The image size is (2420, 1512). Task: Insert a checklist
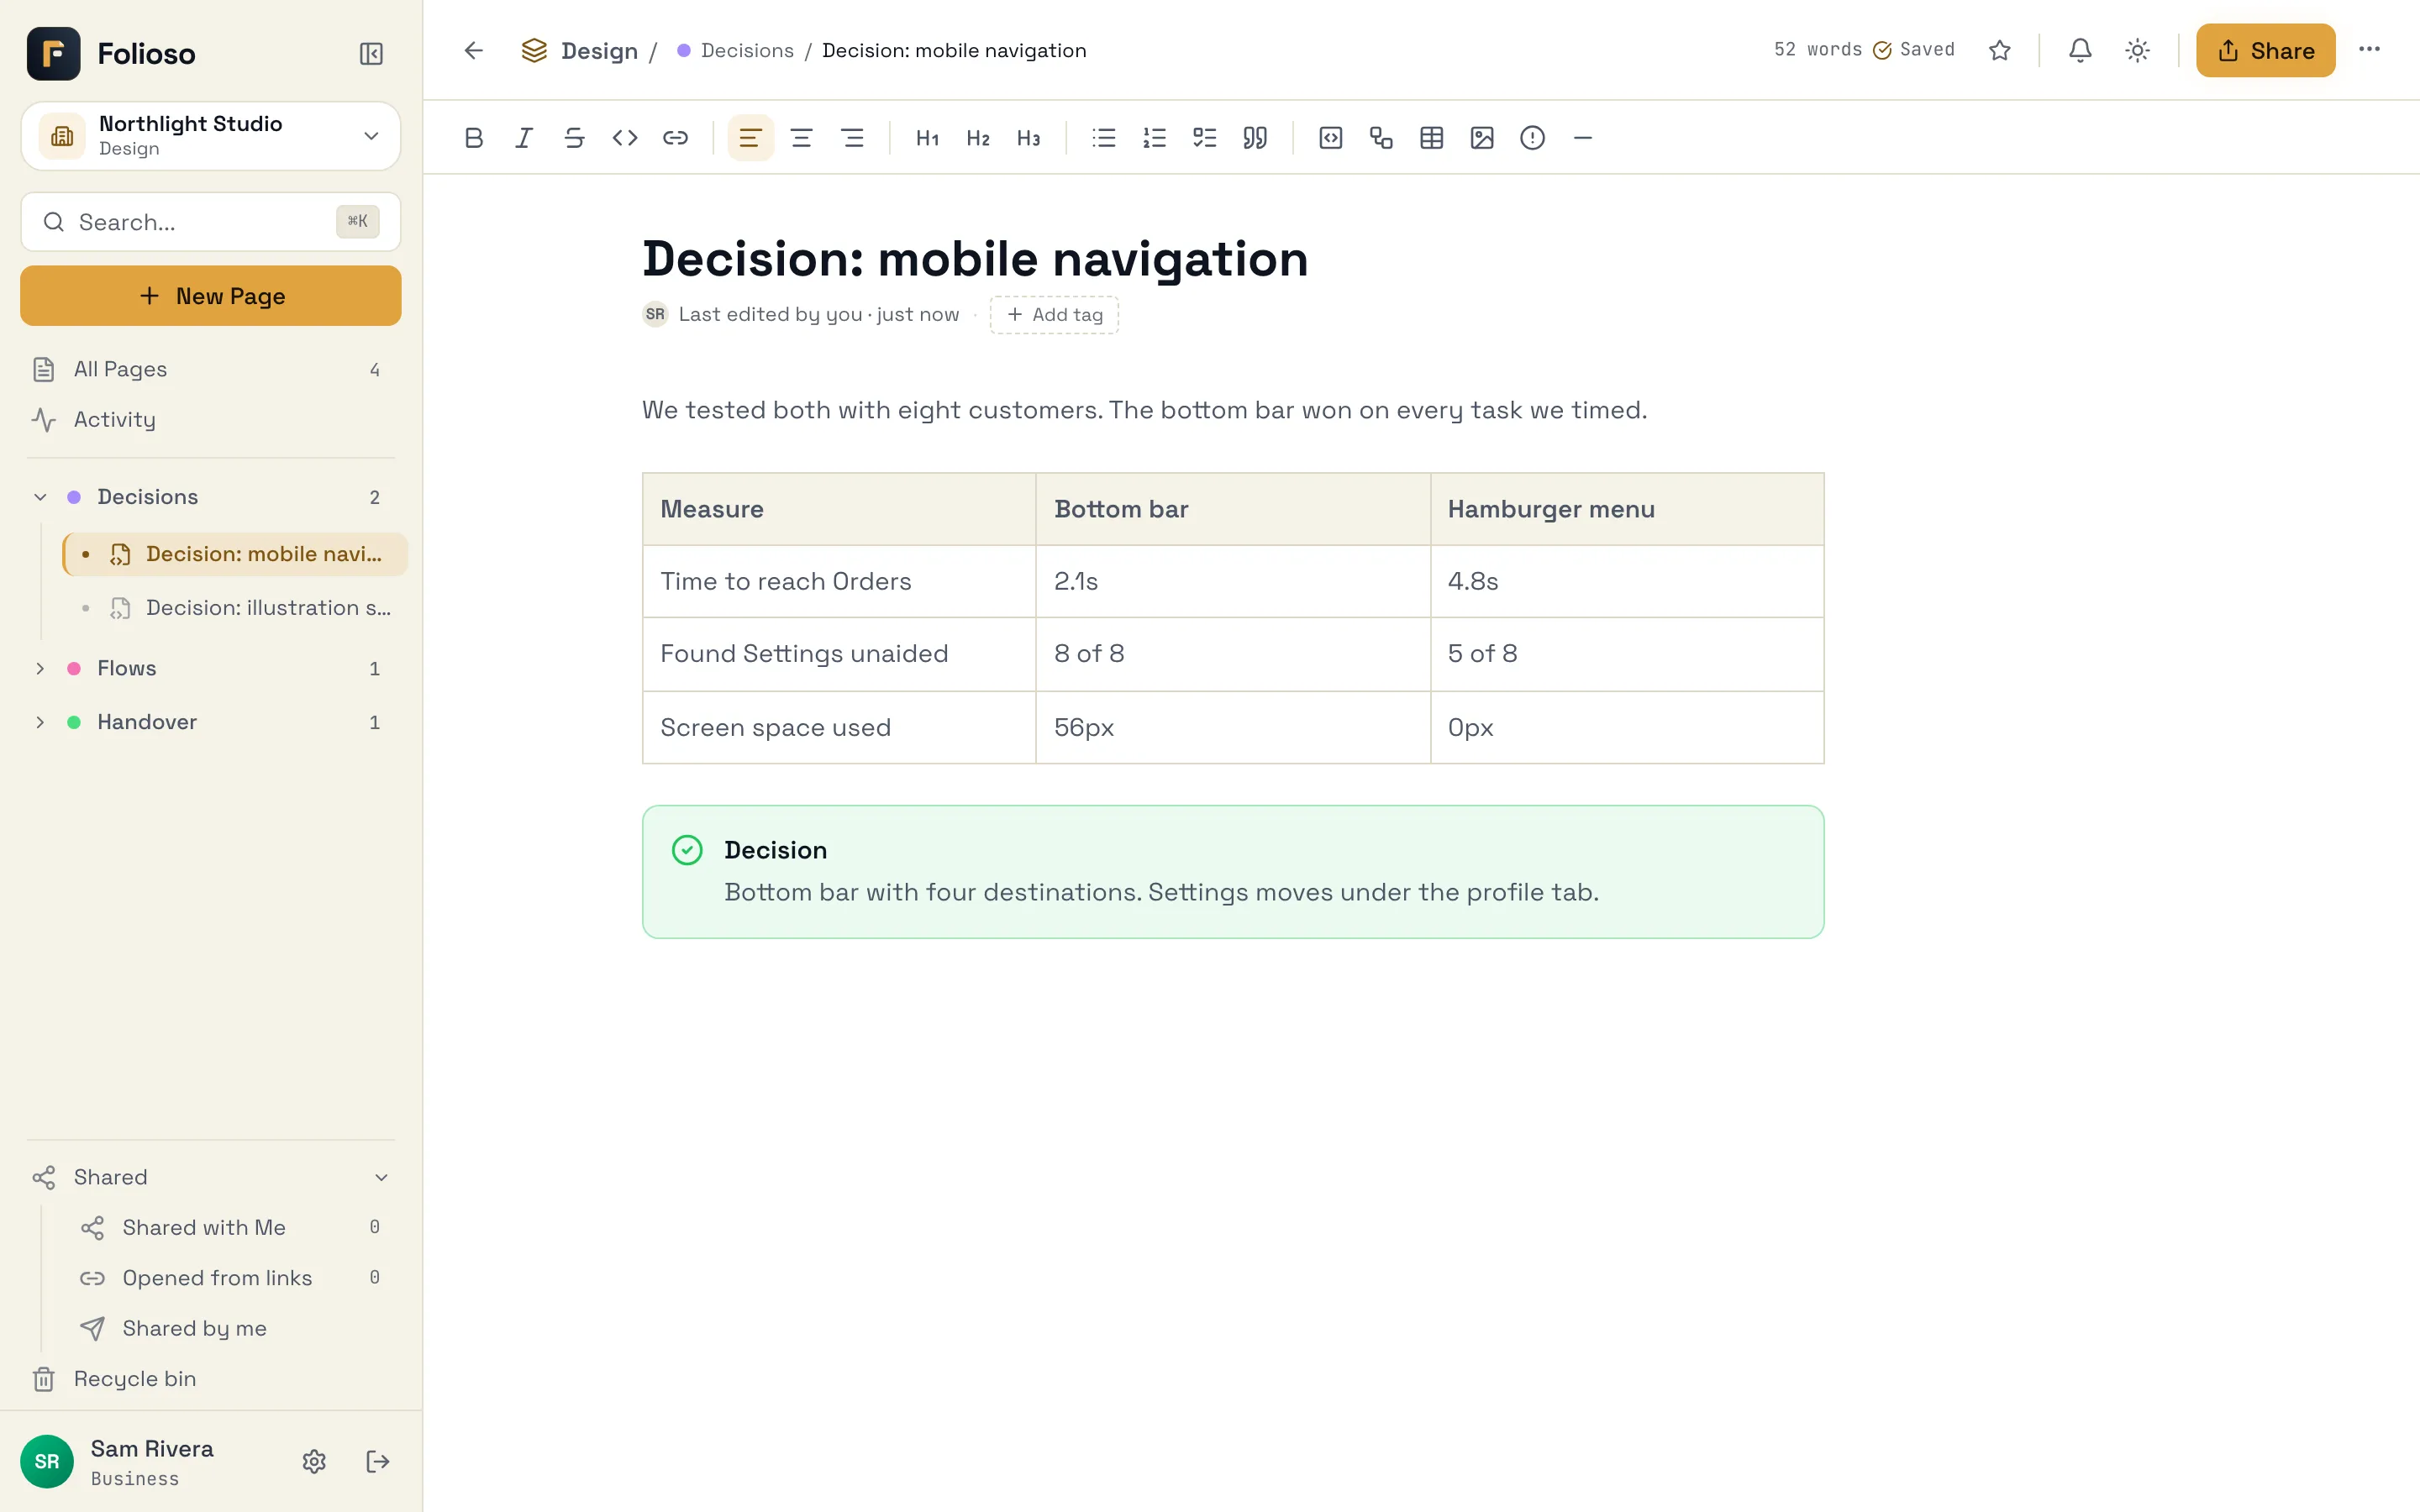point(1204,138)
